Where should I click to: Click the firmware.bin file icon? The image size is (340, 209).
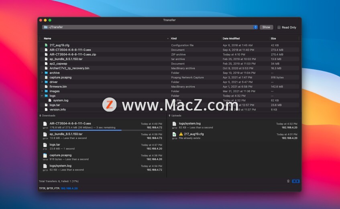[x=46, y=87]
